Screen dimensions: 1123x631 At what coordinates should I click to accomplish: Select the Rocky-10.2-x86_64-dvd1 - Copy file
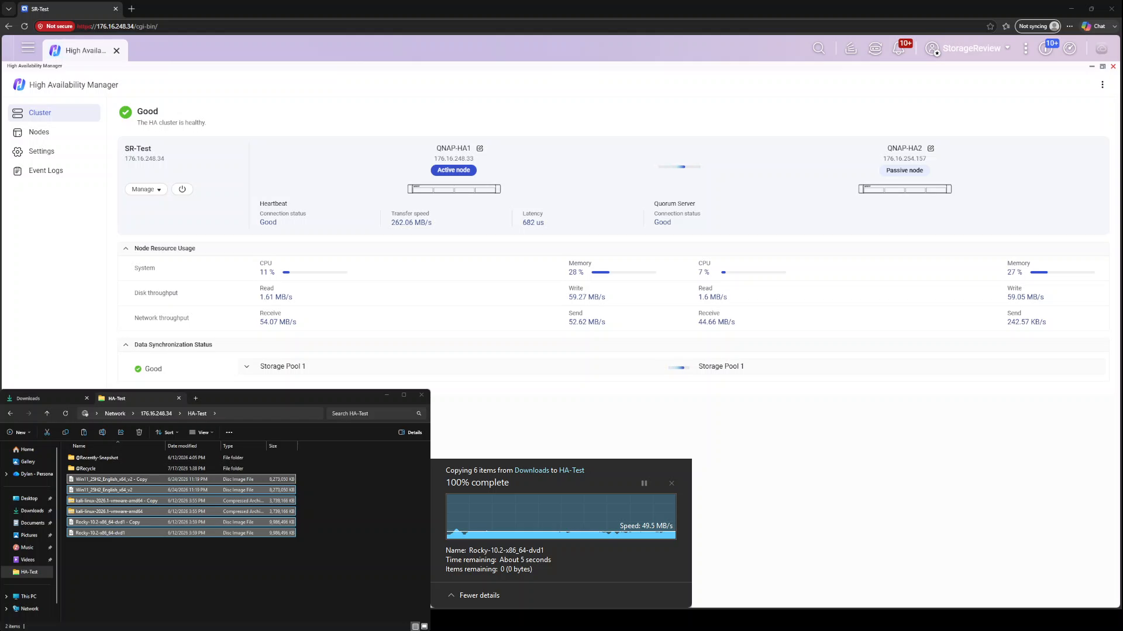(181, 522)
